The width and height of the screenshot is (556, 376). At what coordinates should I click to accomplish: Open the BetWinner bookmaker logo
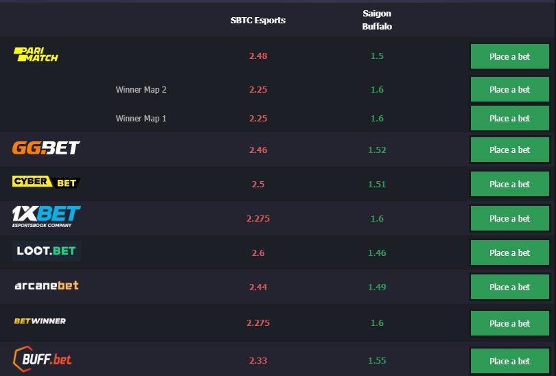tap(40, 321)
